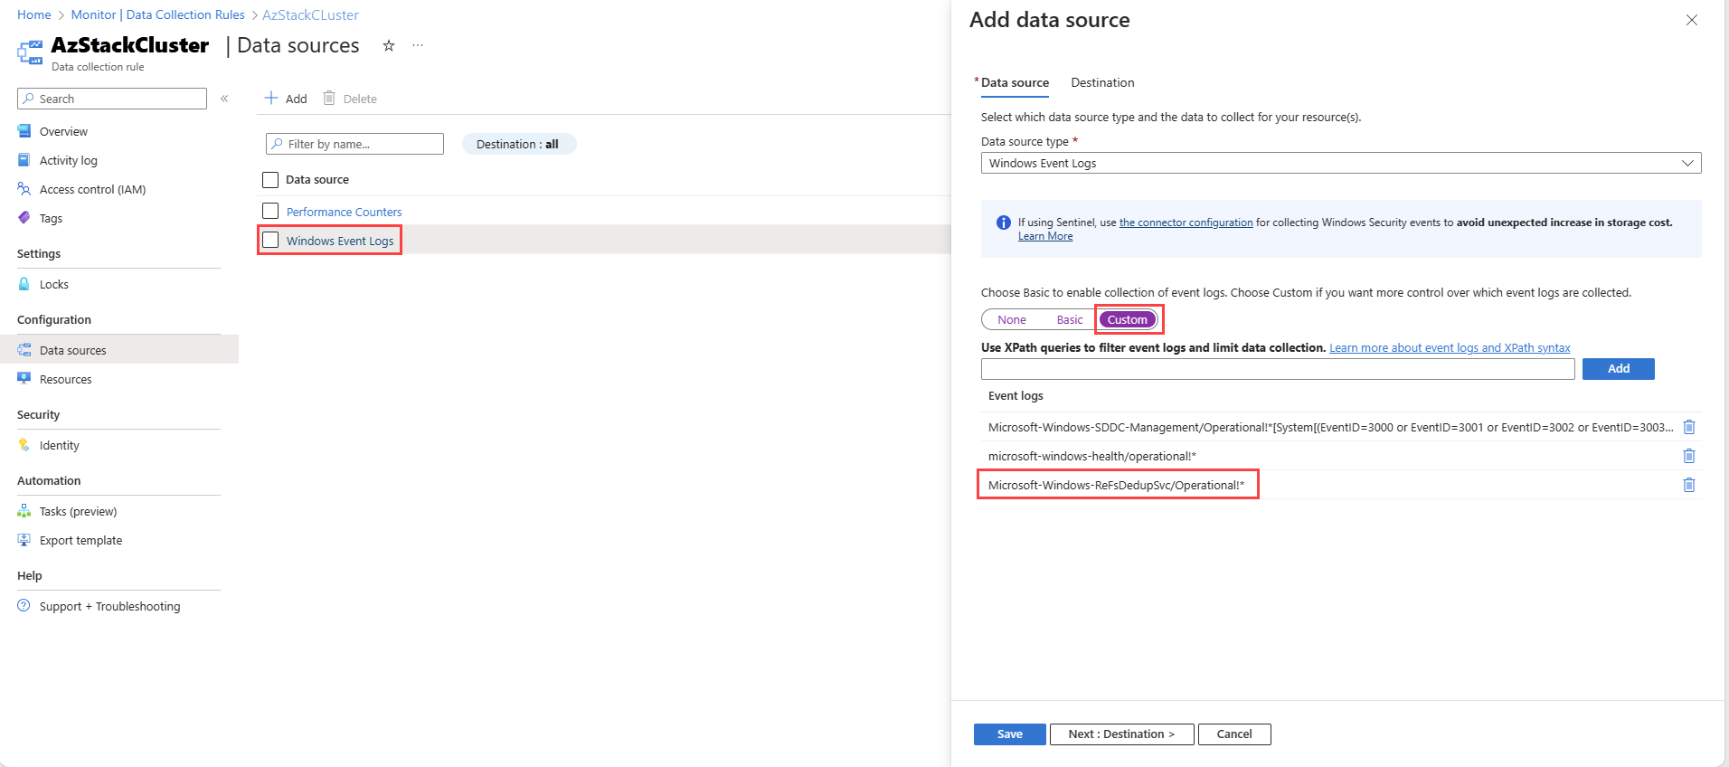Click the Export template icon

pos(24,540)
